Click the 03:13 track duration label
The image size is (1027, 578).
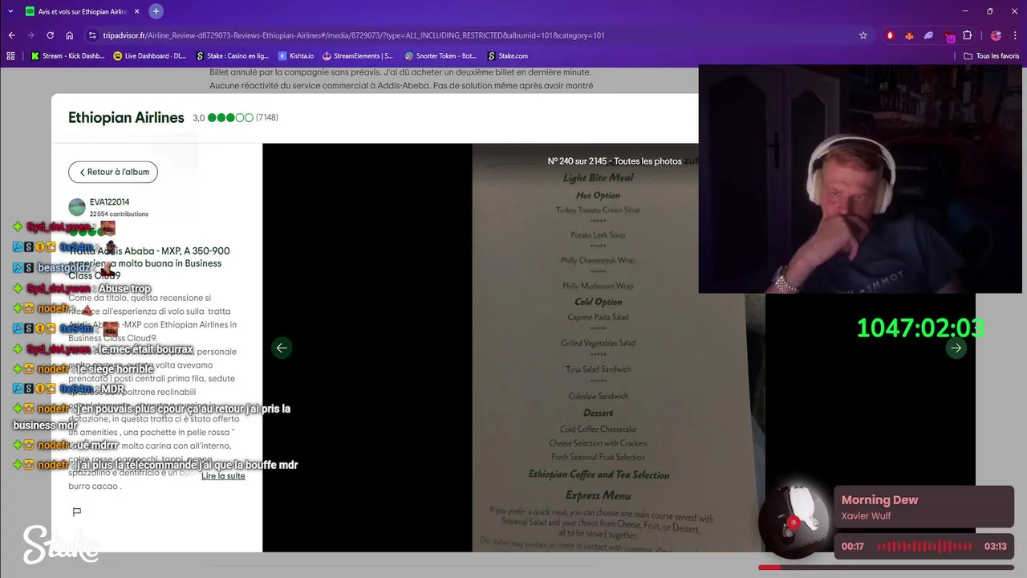click(995, 547)
